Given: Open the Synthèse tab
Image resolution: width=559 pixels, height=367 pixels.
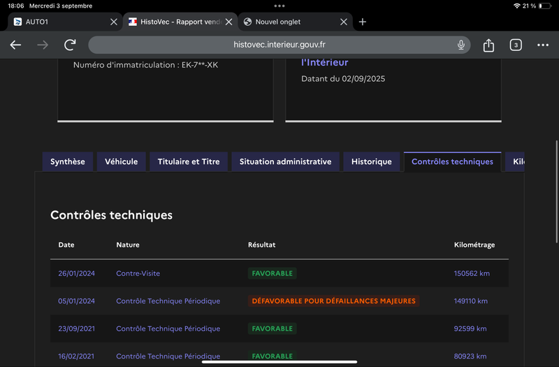Looking at the screenshot, I should tap(68, 161).
